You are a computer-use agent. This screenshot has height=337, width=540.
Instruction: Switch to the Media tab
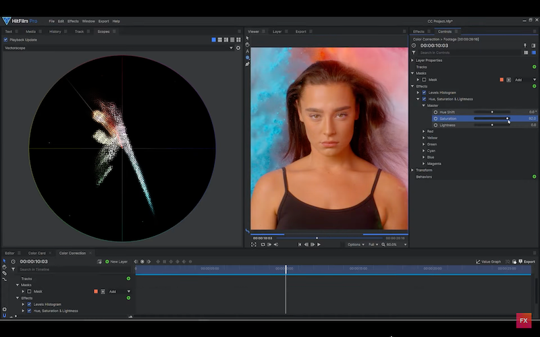point(30,31)
